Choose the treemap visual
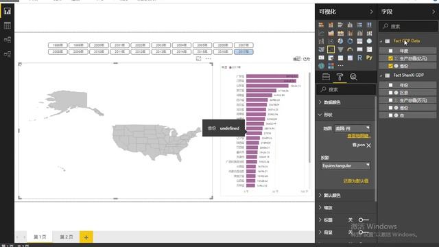Viewport: 439px width, 247px height. (359, 41)
